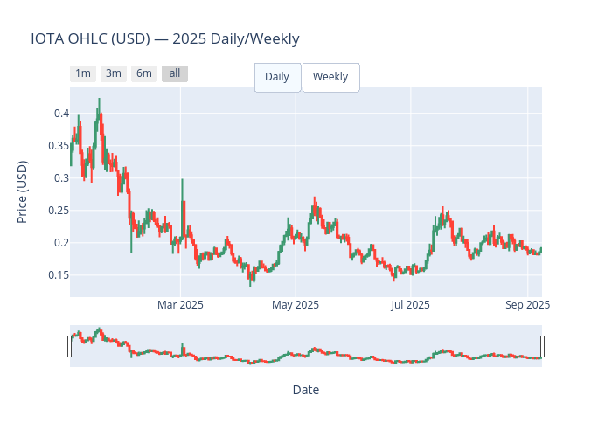
Task: Click the range slider mini chart
Action: pyautogui.click(x=306, y=346)
